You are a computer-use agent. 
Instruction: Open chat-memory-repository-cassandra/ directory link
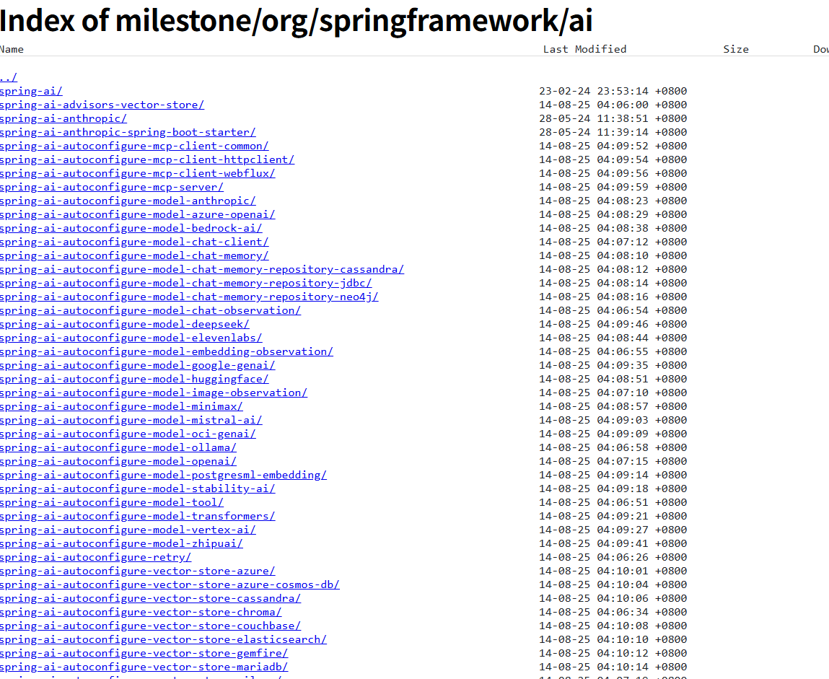[x=202, y=270]
